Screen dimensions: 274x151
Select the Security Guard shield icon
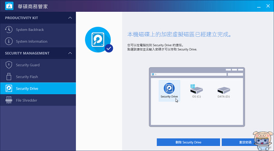(9, 65)
